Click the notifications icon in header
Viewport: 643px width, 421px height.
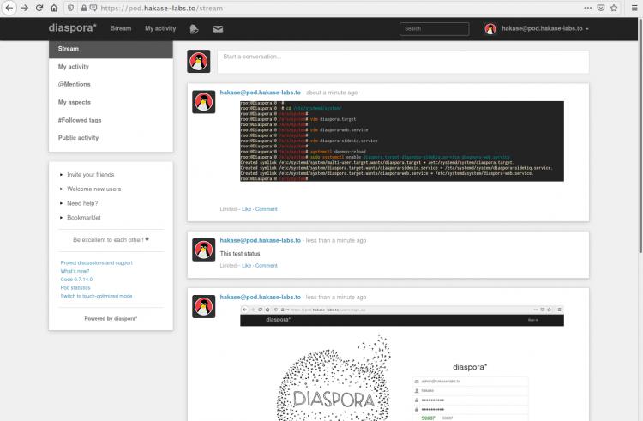tap(194, 28)
